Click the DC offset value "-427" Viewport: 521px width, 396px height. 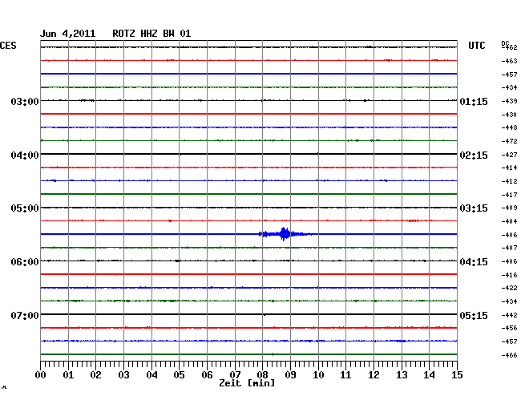click(509, 155)
